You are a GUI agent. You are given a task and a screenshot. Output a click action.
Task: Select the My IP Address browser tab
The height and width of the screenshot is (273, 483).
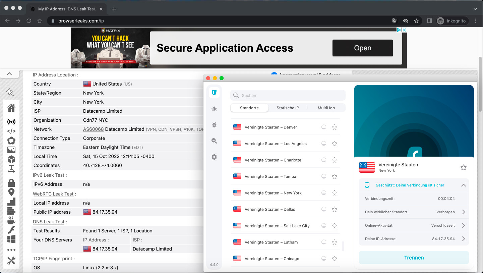(x=66, y=9)
